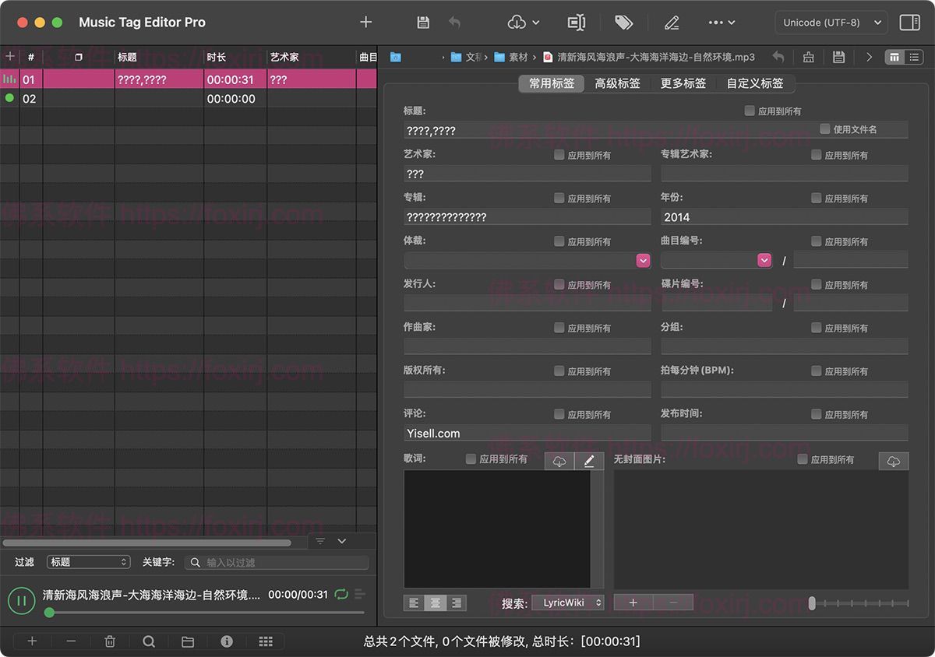Check 应用到所有 beside 年份 field

816,199
